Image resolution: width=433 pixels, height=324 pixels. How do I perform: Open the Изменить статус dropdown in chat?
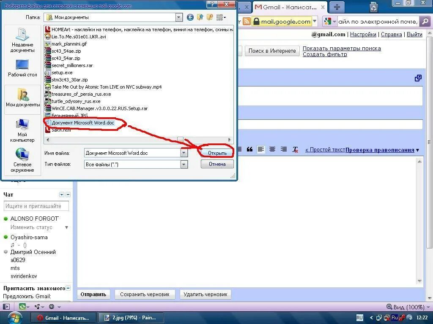[x=66, y=227]
